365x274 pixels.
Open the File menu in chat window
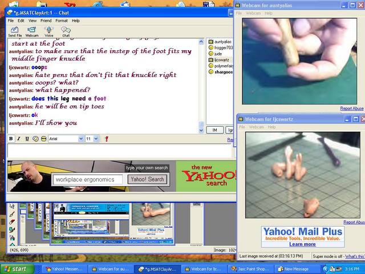pyautogui.click(x=11, y=21)
